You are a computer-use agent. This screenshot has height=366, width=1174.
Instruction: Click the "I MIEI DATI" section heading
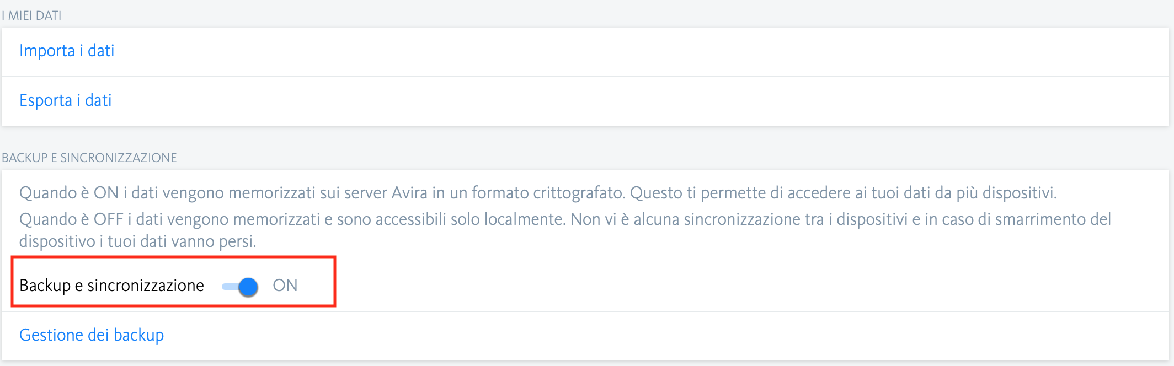coord(31,15)
